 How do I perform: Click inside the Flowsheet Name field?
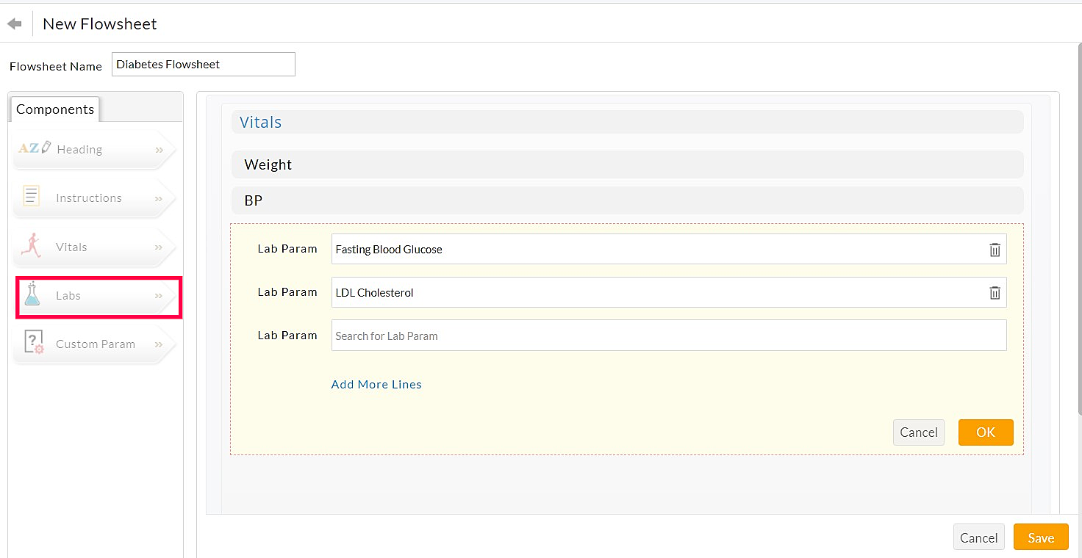click(203, 64)
